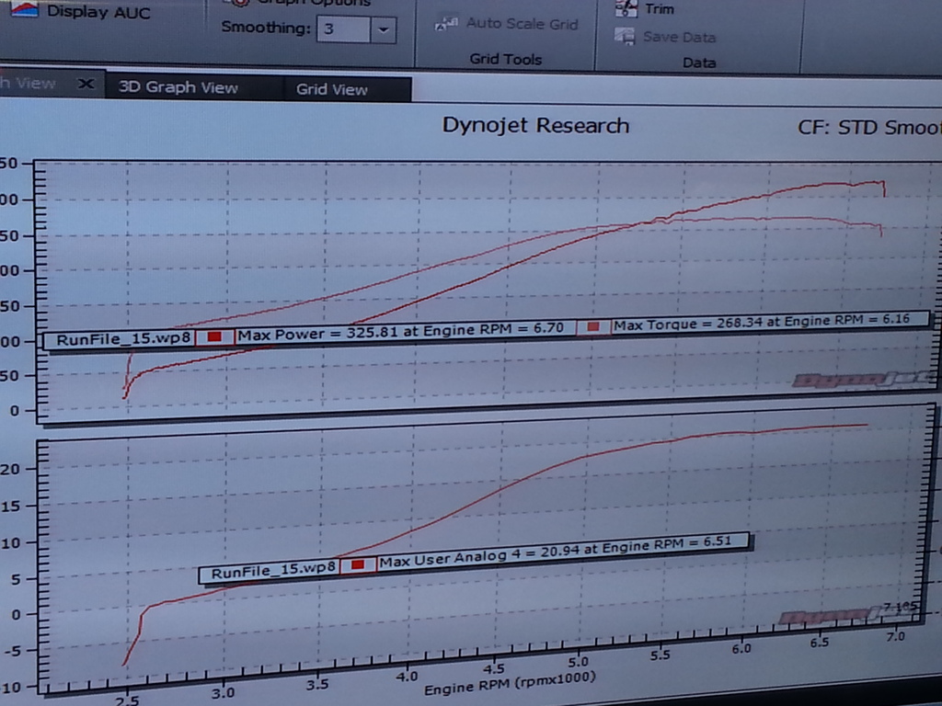This screenshot has width=942, height=706.
Task: Click the Save Data disk icon
Action: [x=626, y=37]
